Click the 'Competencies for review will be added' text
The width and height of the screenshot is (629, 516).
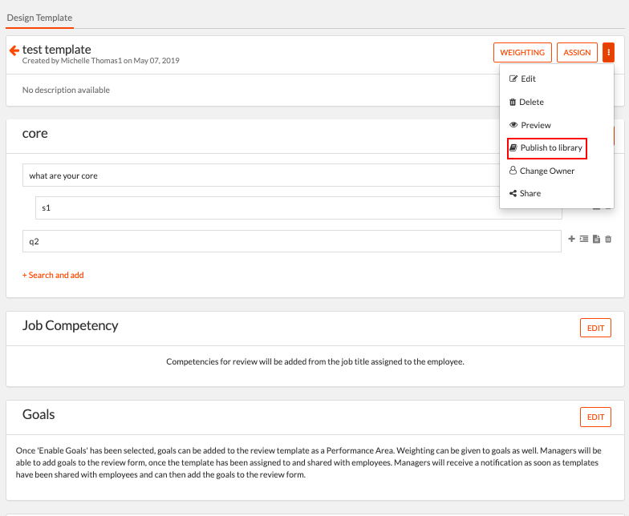click(315, 362)
